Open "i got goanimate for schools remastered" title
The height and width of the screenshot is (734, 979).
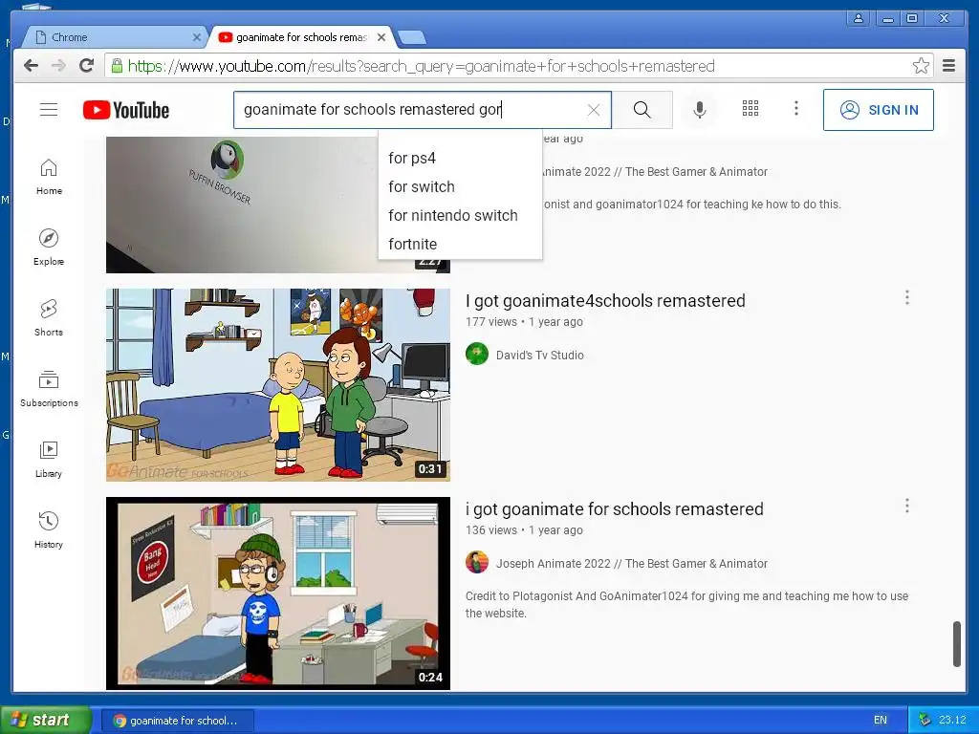tap(615, 509)
